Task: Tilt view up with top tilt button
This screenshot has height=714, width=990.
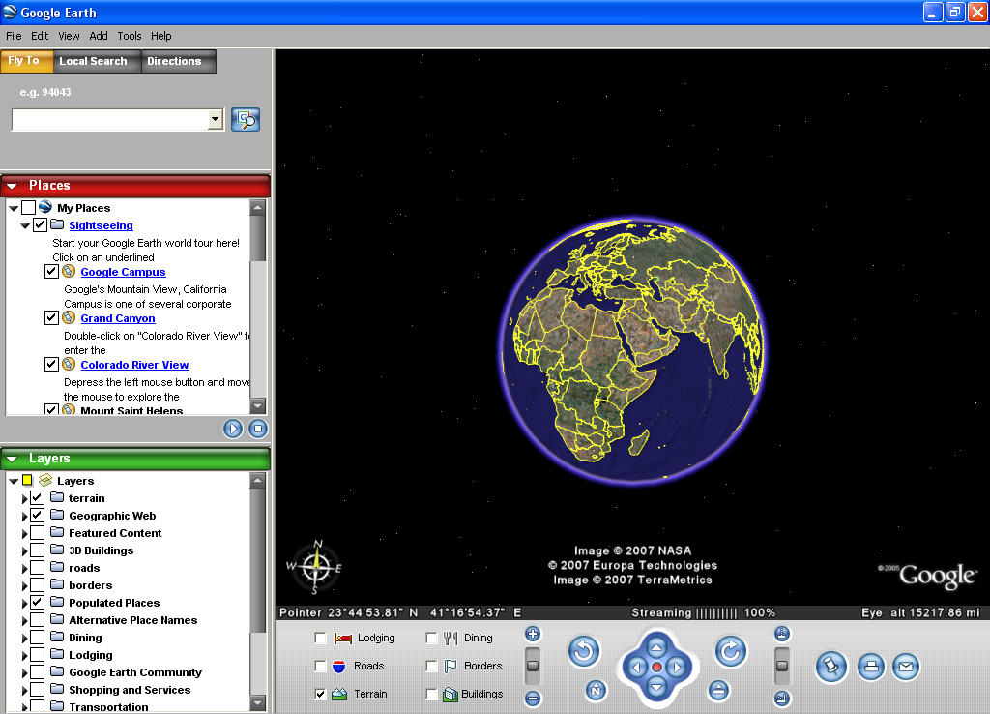Action: [x=781, y=634]
